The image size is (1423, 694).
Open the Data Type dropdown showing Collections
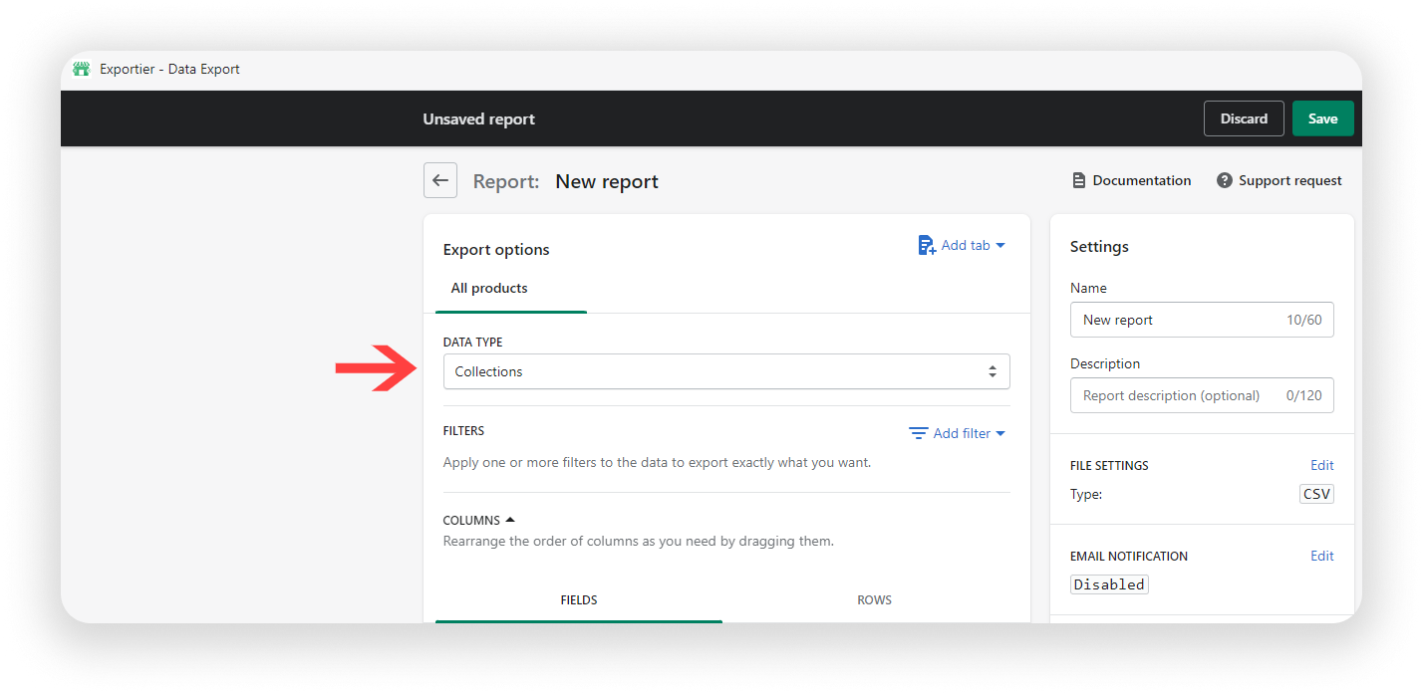pos(725,370)
